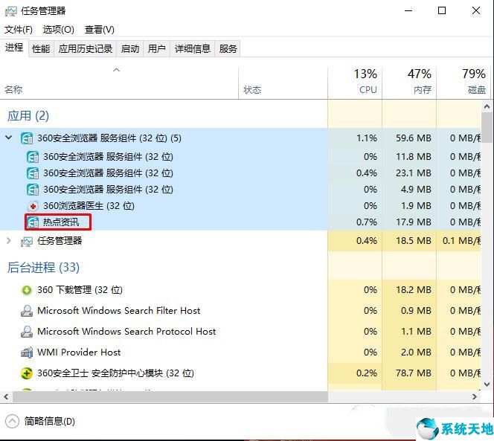Click the horizontal scrollbar right arrow
494x441 pixels.
(475, 396)
